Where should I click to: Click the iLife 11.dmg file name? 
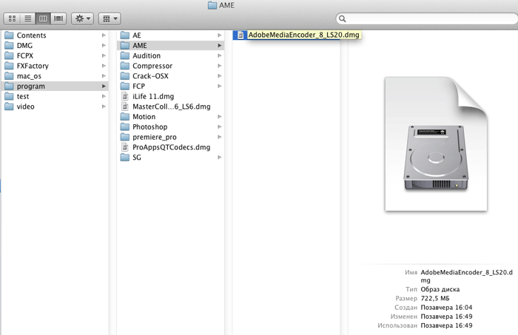[153, 96]
